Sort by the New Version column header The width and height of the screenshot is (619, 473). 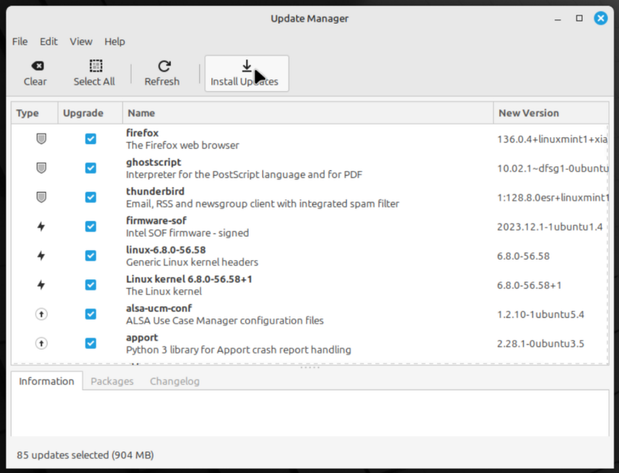coord(551,113)
